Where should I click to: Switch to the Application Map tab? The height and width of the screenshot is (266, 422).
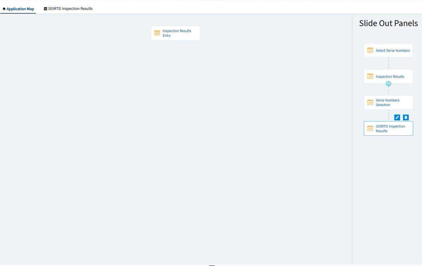(x=20, y=9)
